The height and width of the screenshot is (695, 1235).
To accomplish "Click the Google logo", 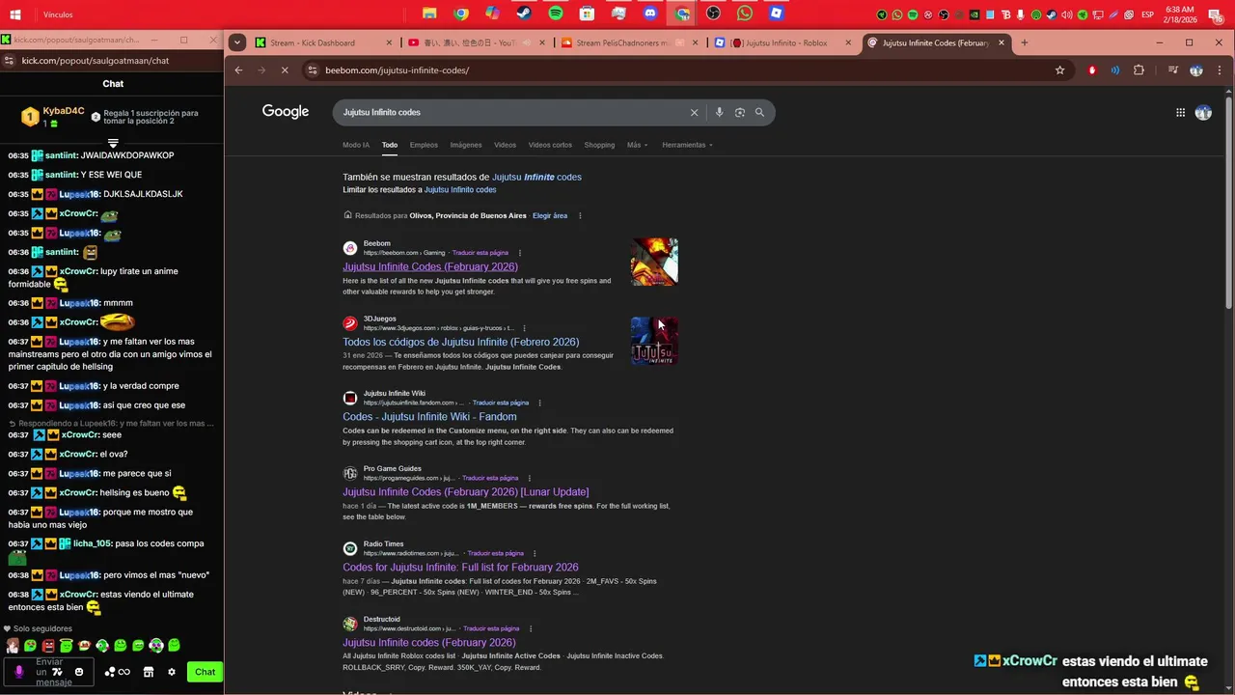I will click(286, 112).
